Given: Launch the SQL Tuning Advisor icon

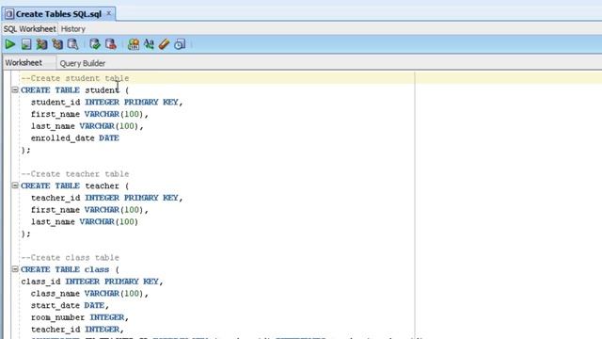Looking at the screenshot, I should [73, 44].
